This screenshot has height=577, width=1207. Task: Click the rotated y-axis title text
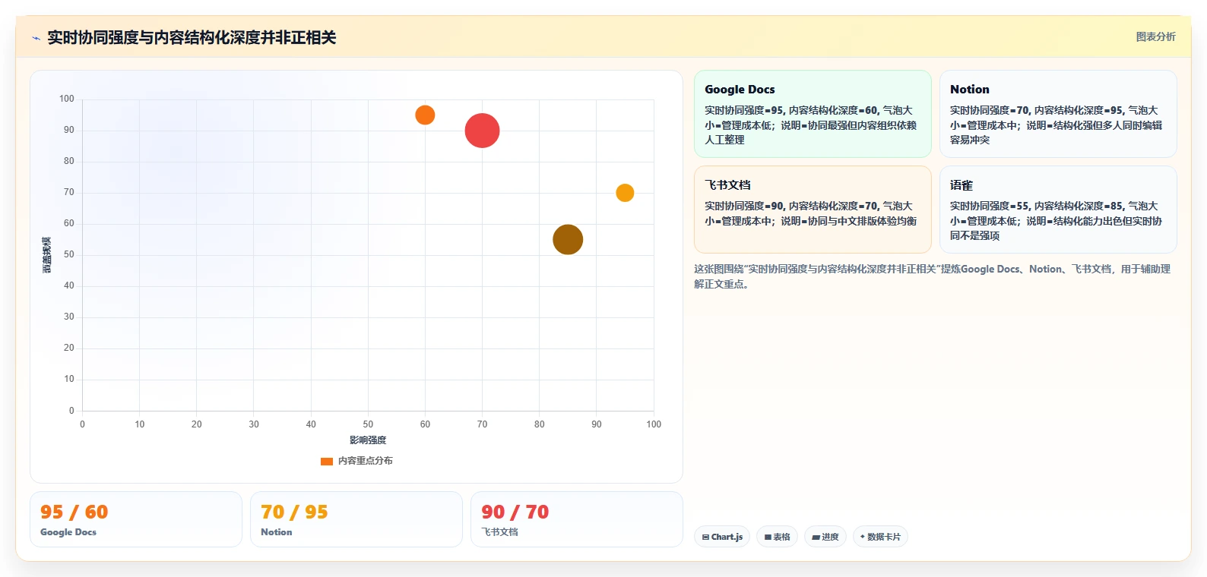click(x=47, y=255)
